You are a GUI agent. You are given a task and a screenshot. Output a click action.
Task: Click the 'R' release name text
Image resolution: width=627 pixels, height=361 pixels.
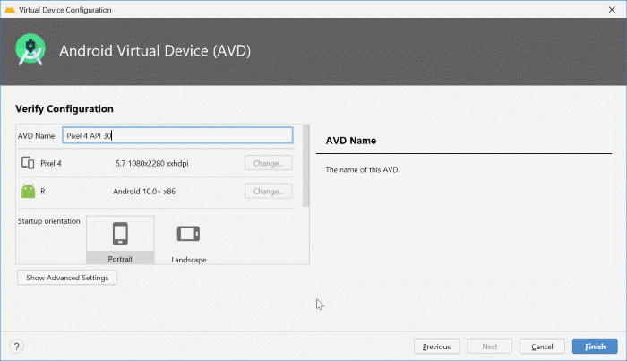click(43, 191)
